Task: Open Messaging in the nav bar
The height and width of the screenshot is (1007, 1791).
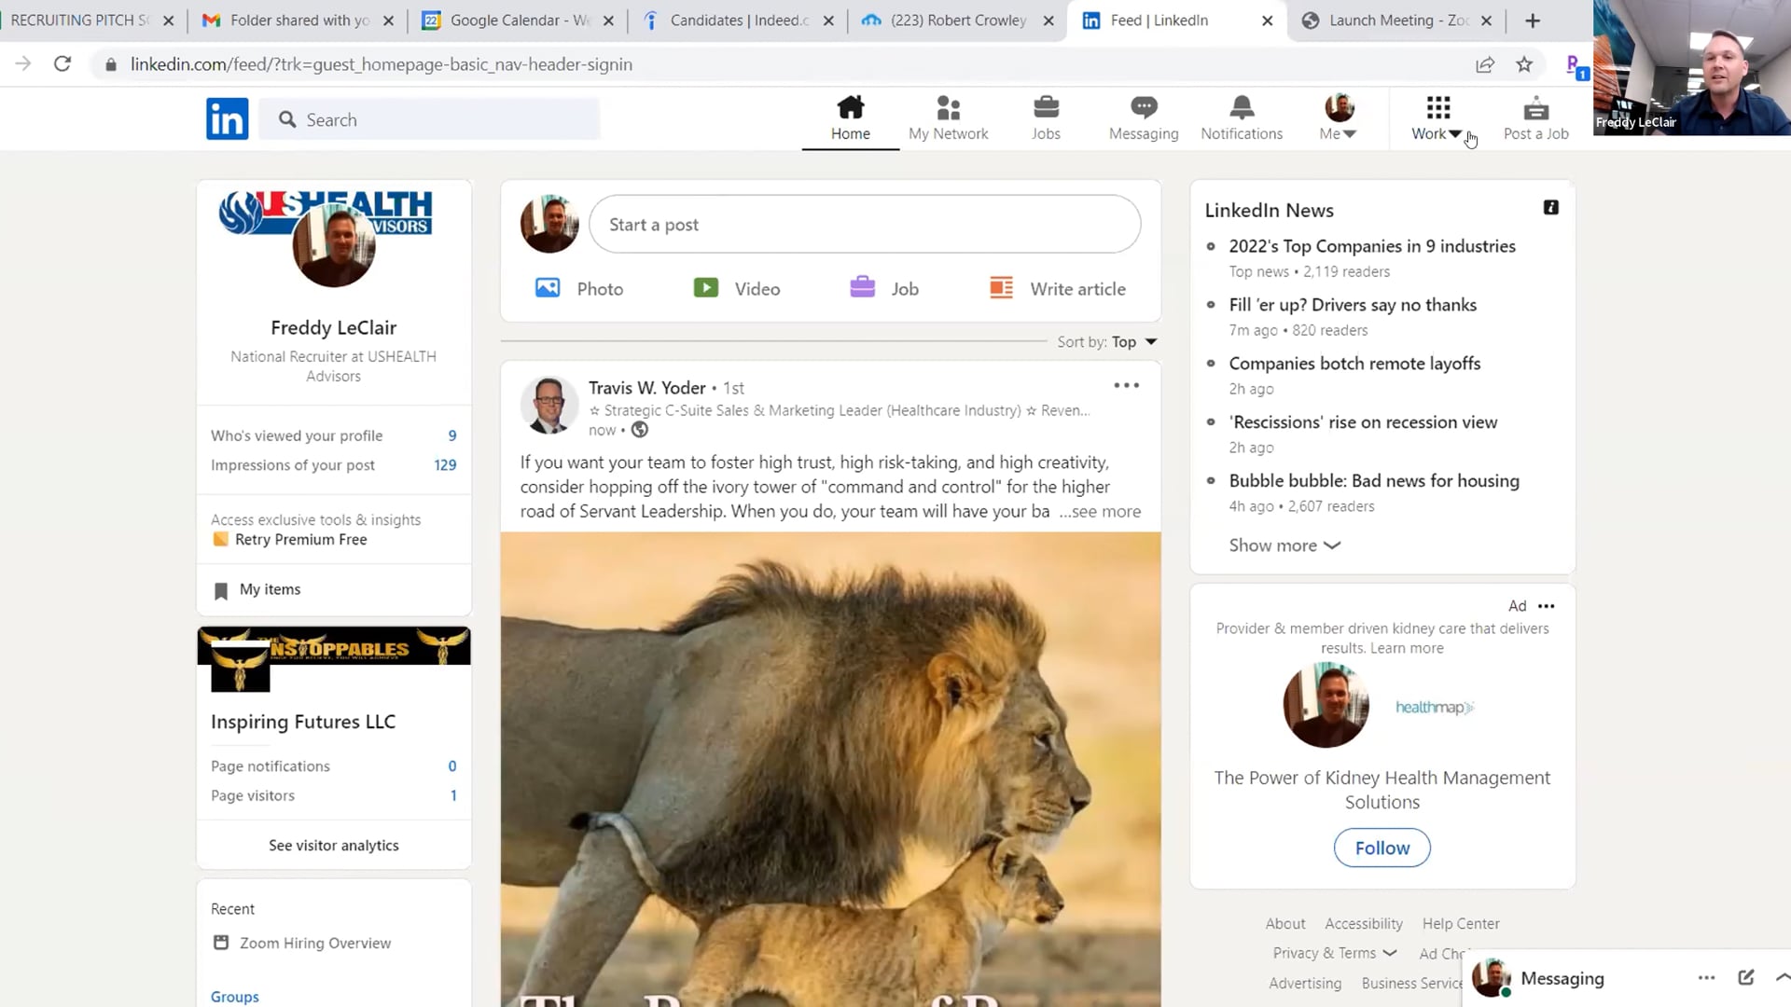Action: click(x=1144, y=118)
